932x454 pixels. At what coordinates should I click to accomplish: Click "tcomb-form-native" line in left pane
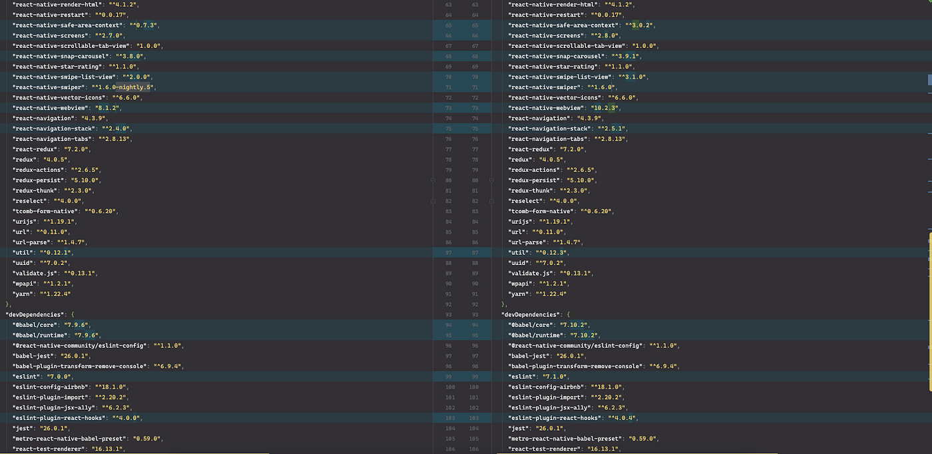65,211
